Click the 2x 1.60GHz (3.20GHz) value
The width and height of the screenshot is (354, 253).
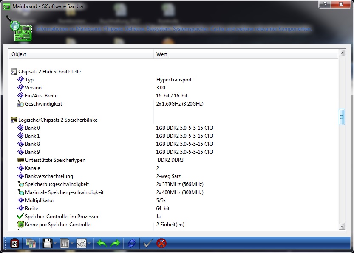tap(180, 104)
